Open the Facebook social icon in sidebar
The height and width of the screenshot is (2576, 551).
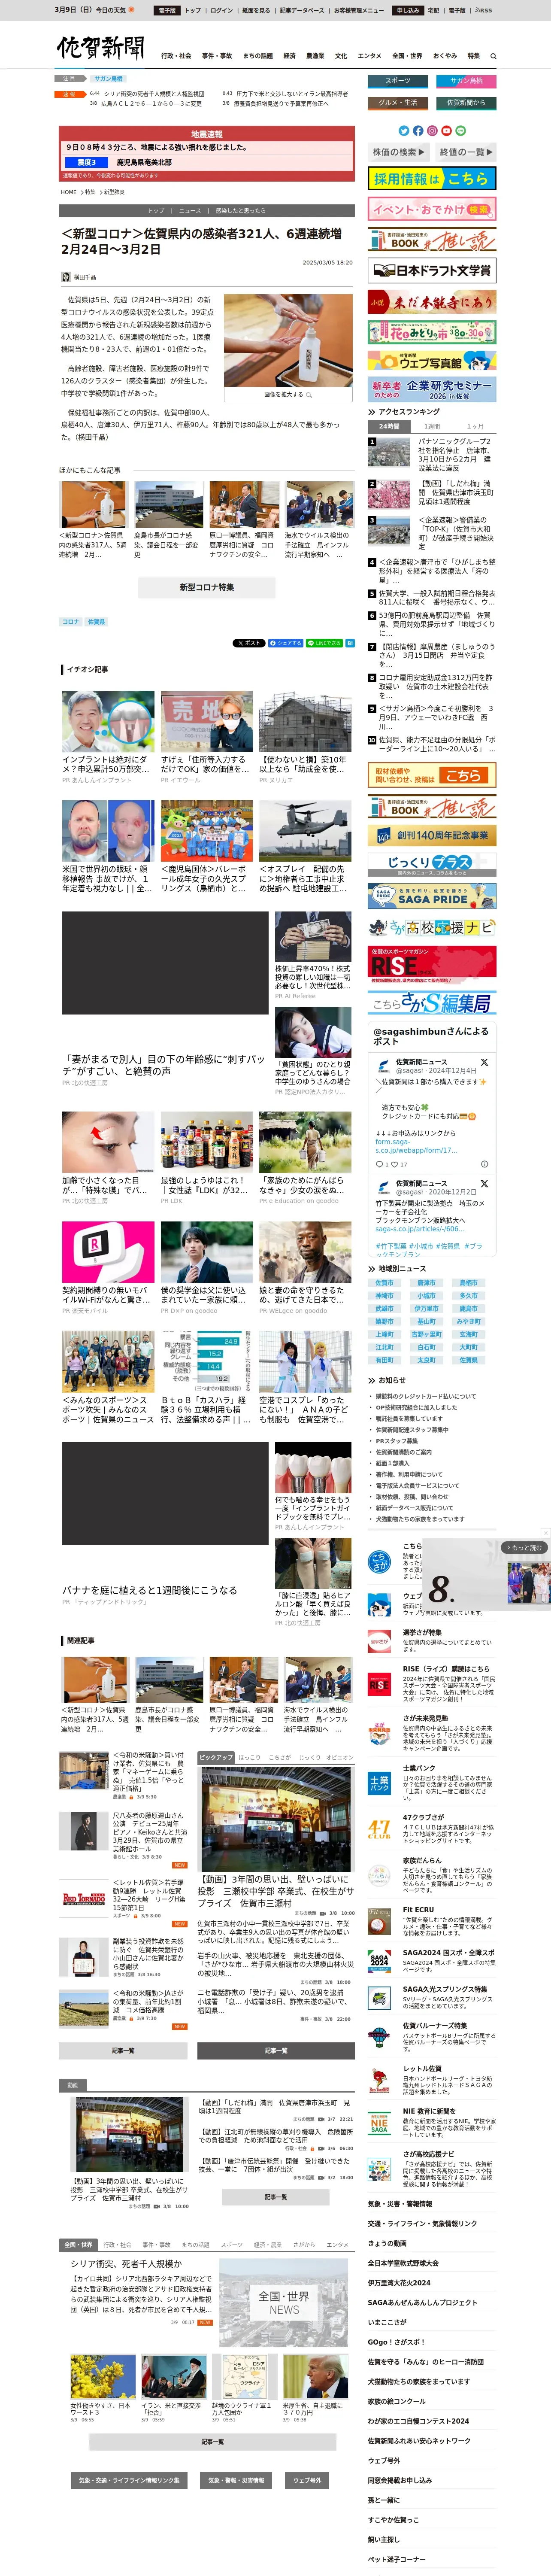[x=418, y=131]
